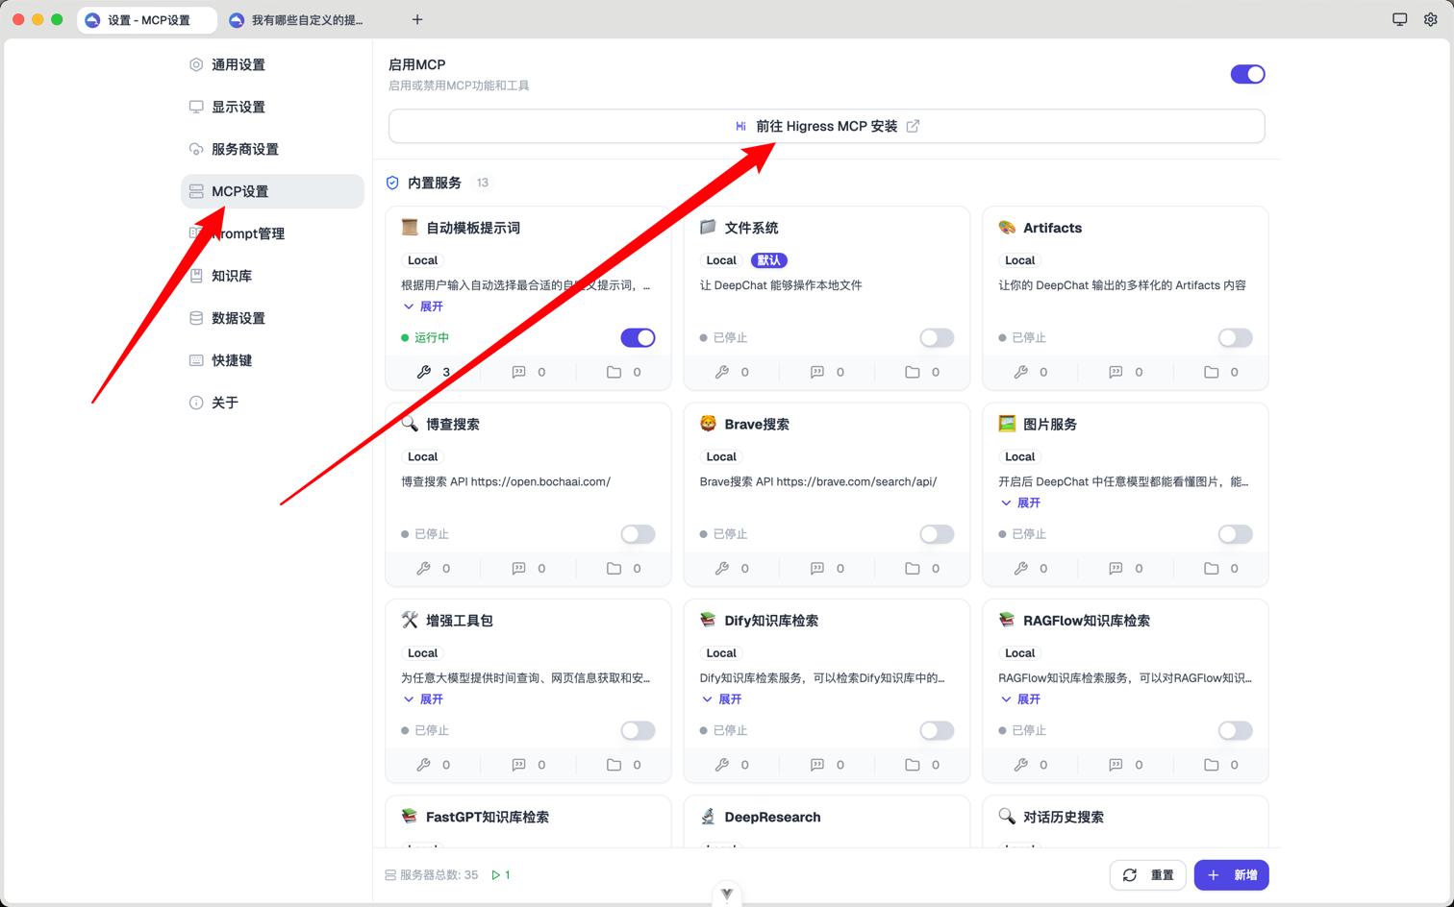Enable the Dify知识库检索 service toggle
The image size is (1454, 907).
(937, 730)
